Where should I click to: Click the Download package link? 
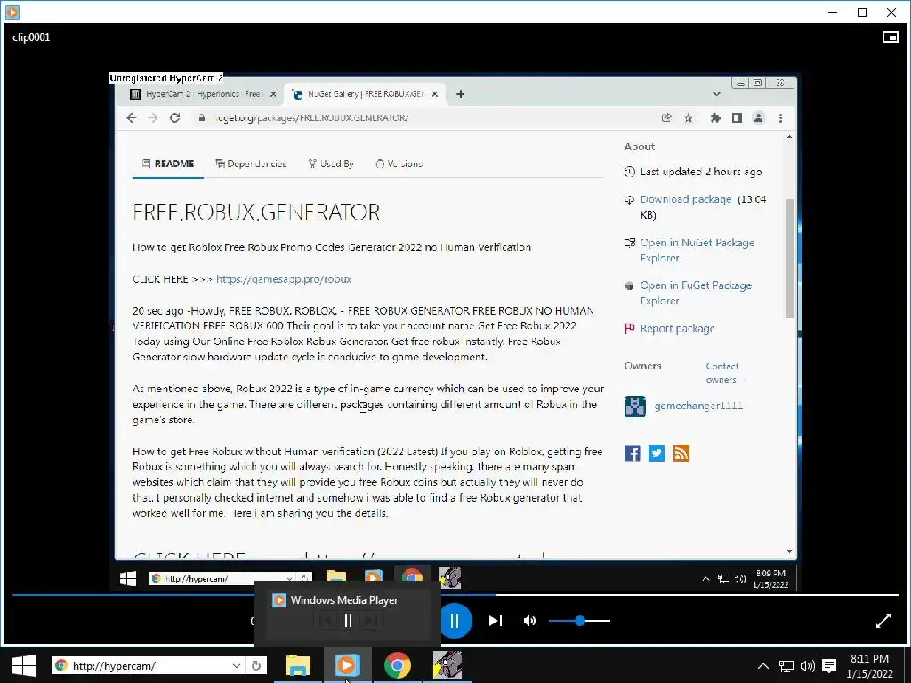click(686, 199)
